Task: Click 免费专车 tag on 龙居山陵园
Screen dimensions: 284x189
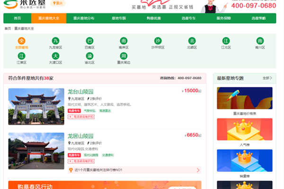Action: point(74,155)
